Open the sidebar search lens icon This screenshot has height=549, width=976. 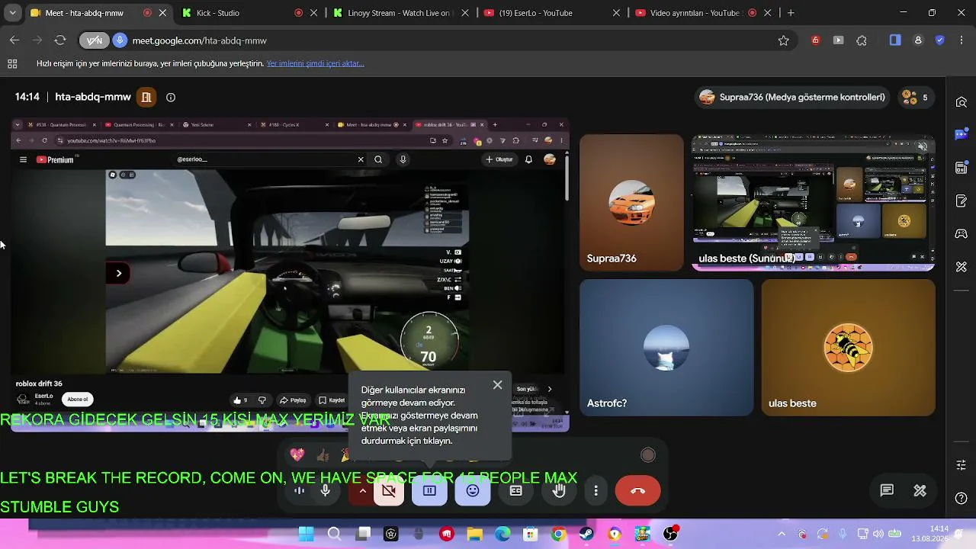pos(962,102)
